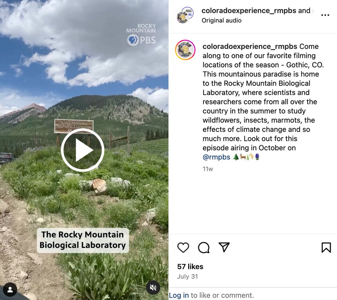Screen dimensions: 337x300
Task: Open the three-dot more options menu
Action: (325, 15)
